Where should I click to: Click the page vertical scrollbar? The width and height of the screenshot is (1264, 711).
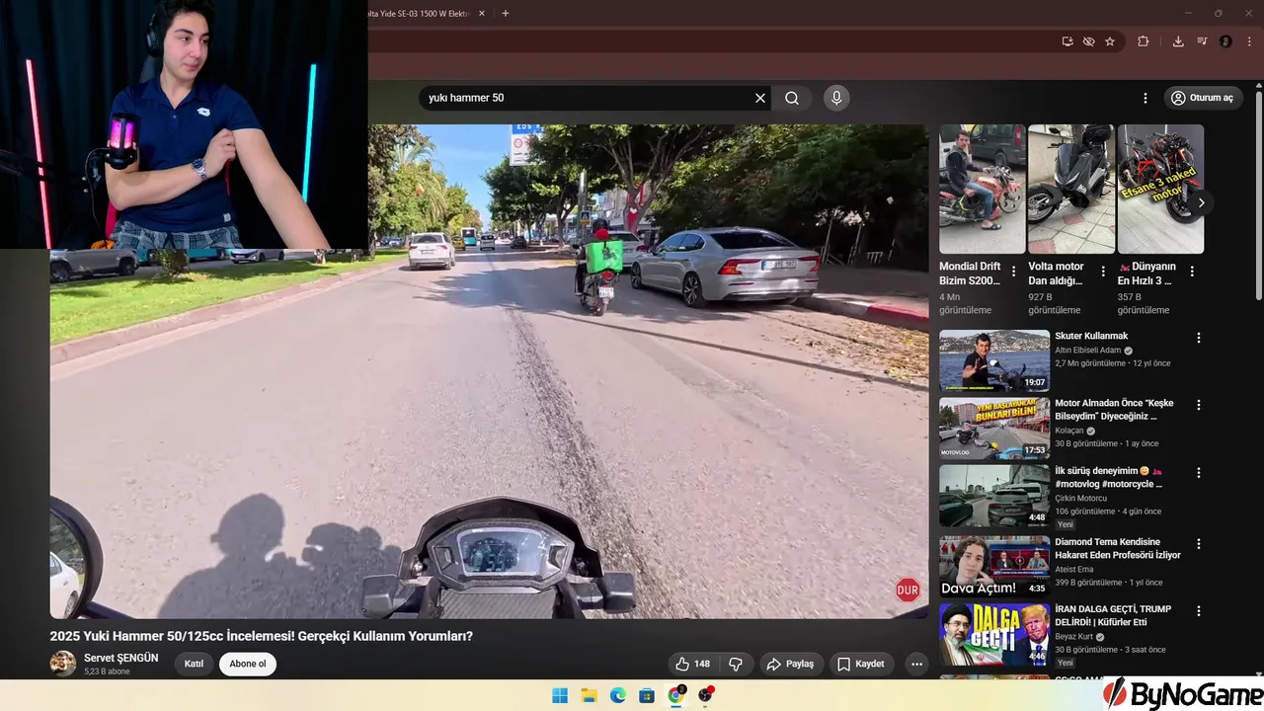pyautogui.click(x=1258, y=197)
